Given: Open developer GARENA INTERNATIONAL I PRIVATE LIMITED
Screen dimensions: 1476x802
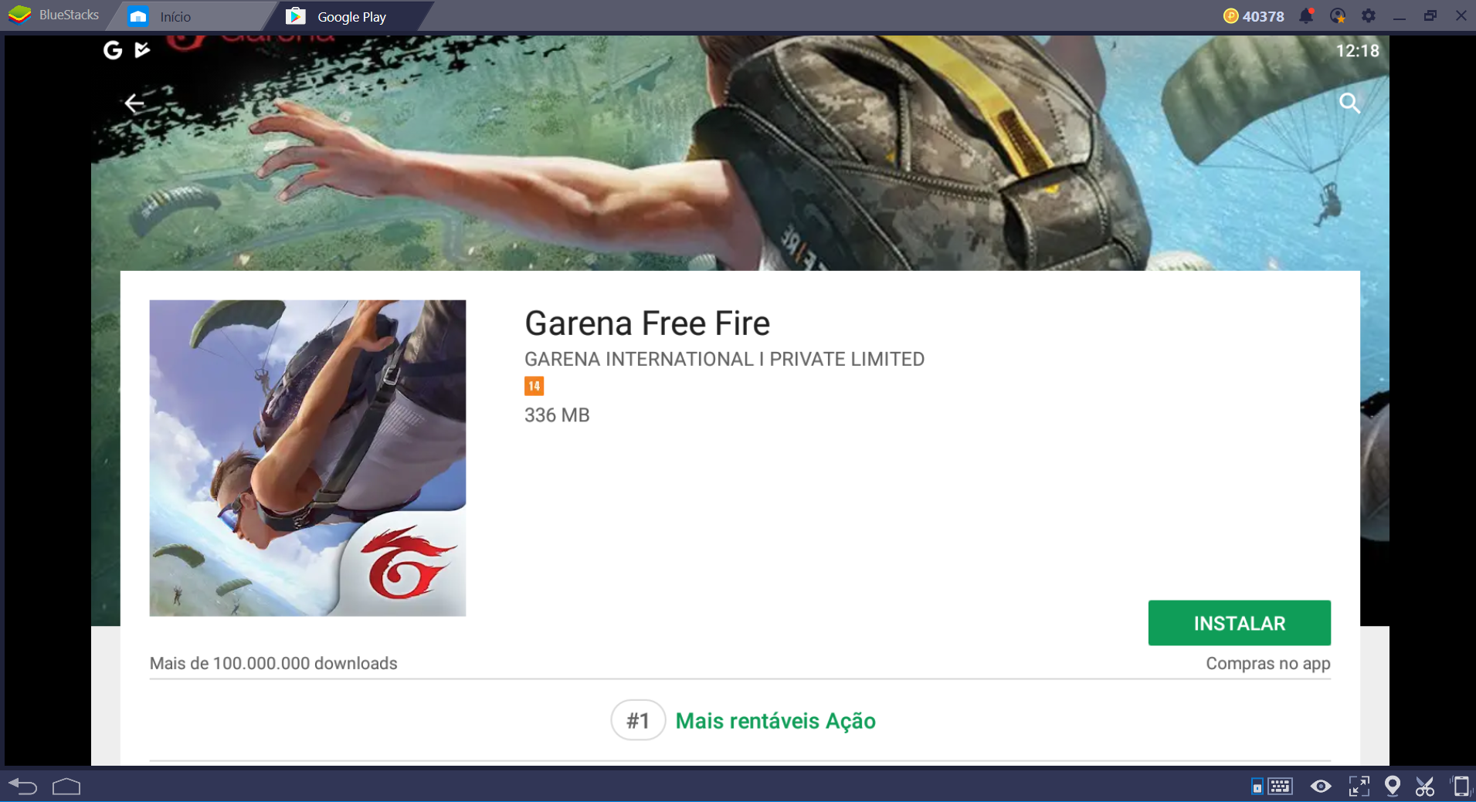Looking at the screenshot, I should point(724,359).
